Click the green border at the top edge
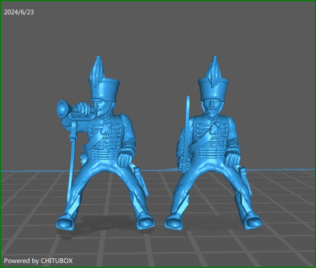Screen dimensions: 316x268 pos(155,1)
